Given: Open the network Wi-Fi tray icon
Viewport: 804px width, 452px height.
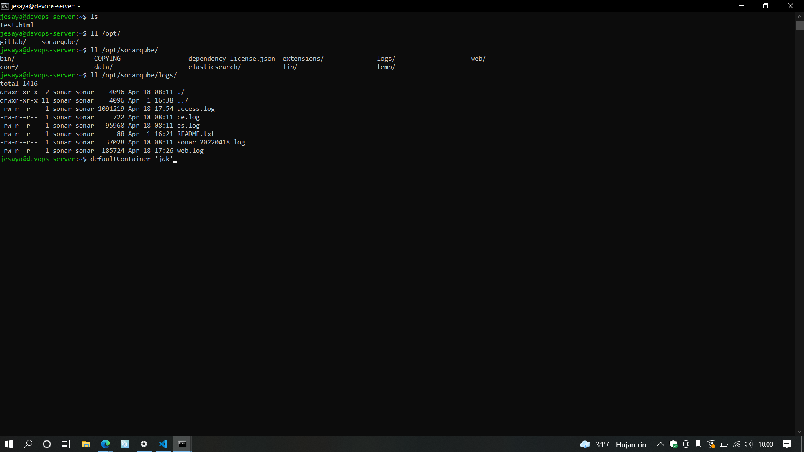Looking at the screenshot, I should [736, 444].
